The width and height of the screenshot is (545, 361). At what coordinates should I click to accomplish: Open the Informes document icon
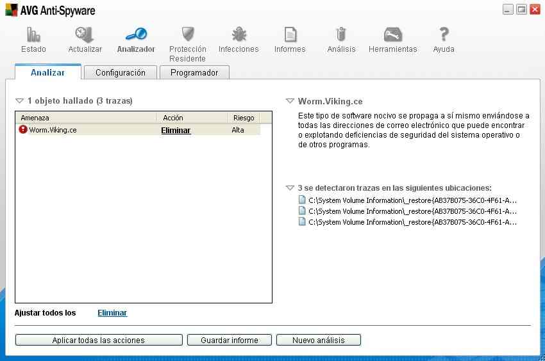pos(290,35)
